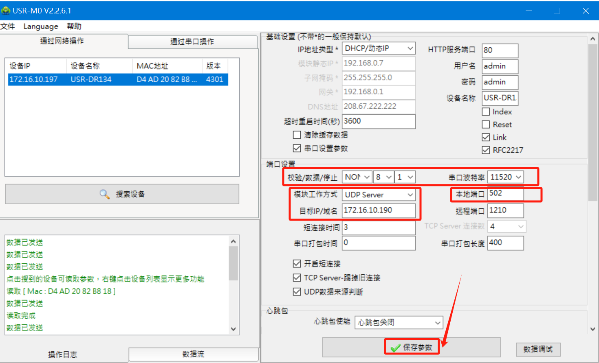Toggle the Reset checkbox

[x=486, y=124]
